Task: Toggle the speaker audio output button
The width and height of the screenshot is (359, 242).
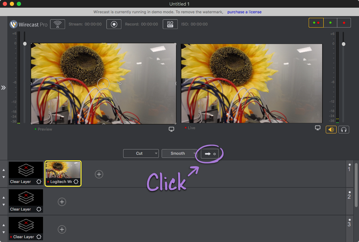Action: click(x=331, y=130)
